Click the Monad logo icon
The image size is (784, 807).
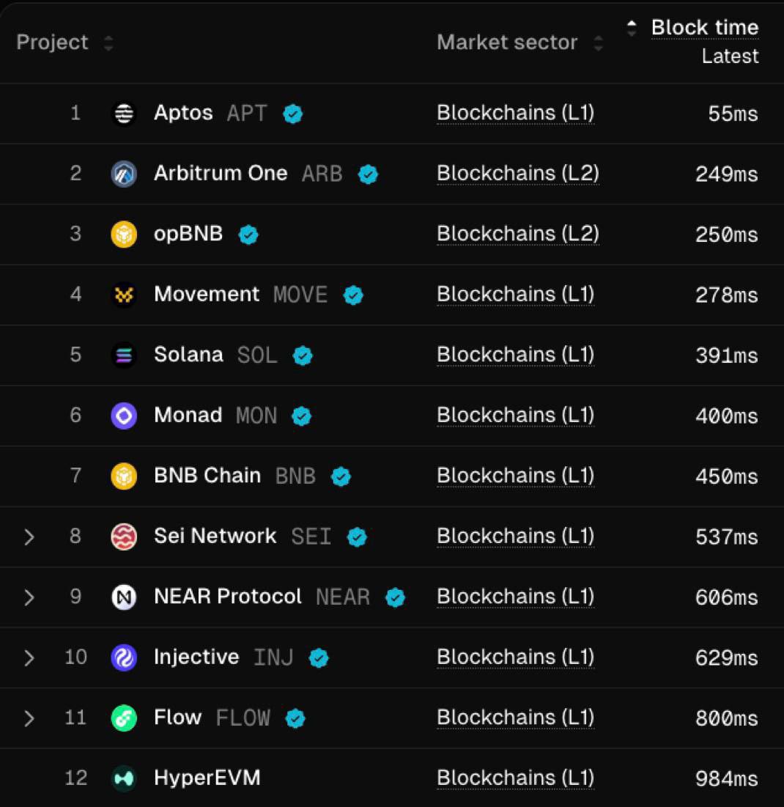(x=124, y=416)
